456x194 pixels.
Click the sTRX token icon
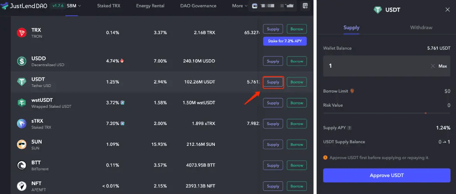[x=22, y=124]
